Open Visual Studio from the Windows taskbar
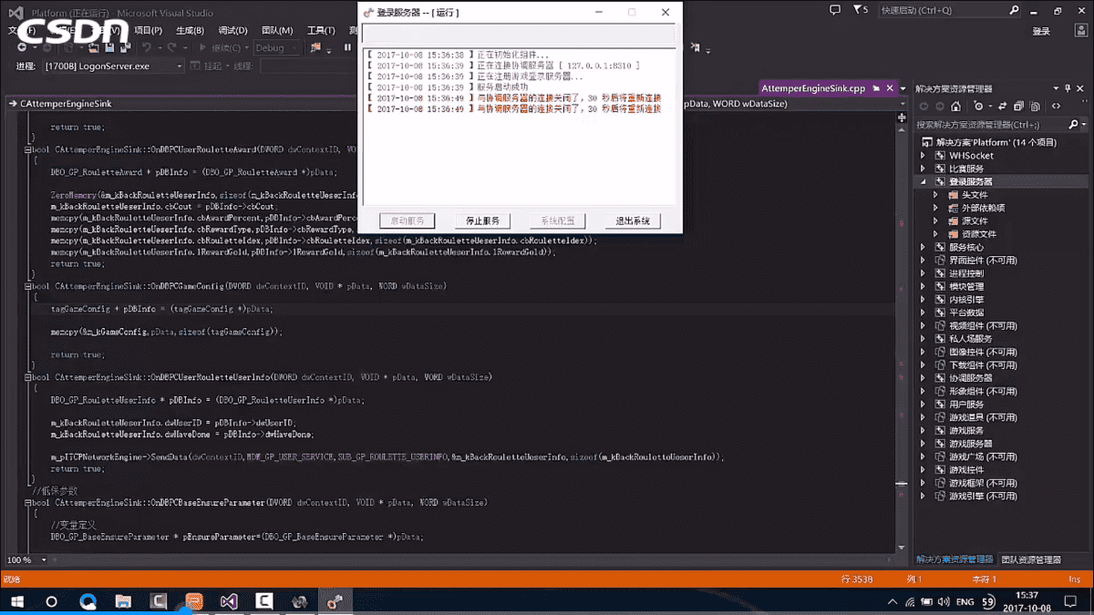 point(229,602)
